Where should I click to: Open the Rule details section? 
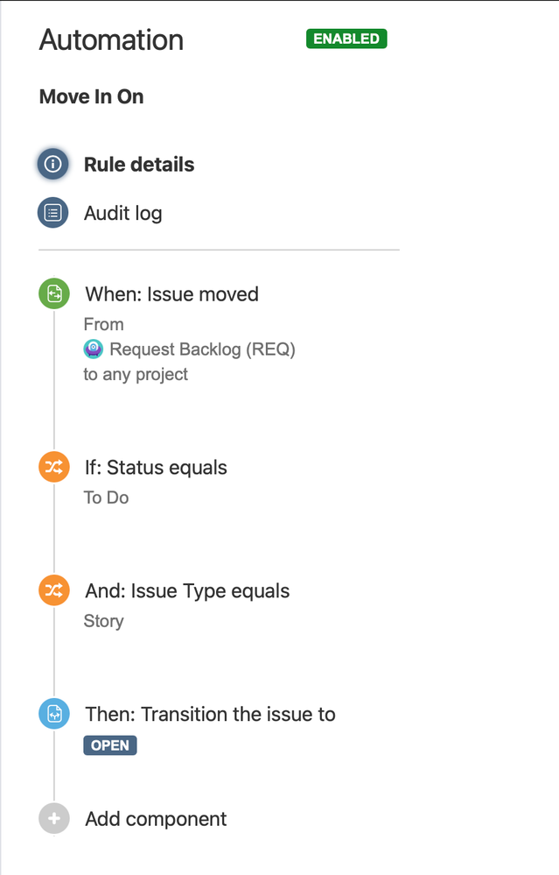139,165
